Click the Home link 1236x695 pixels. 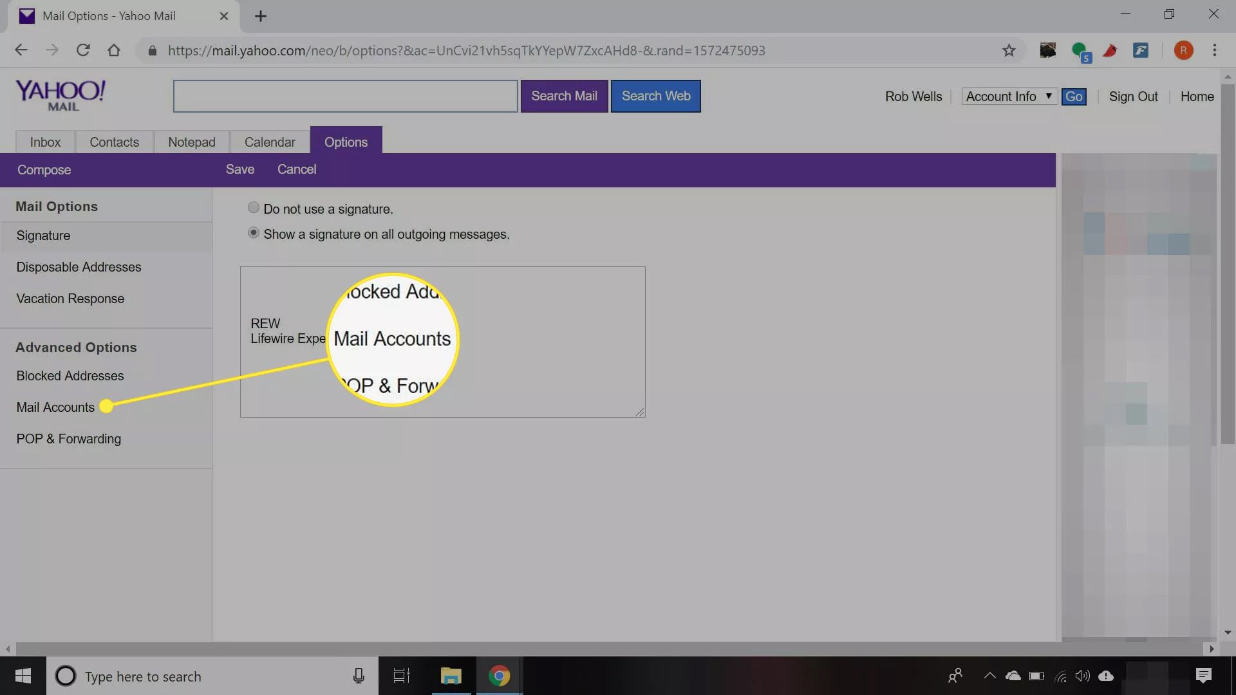[x=1197, y=97]
